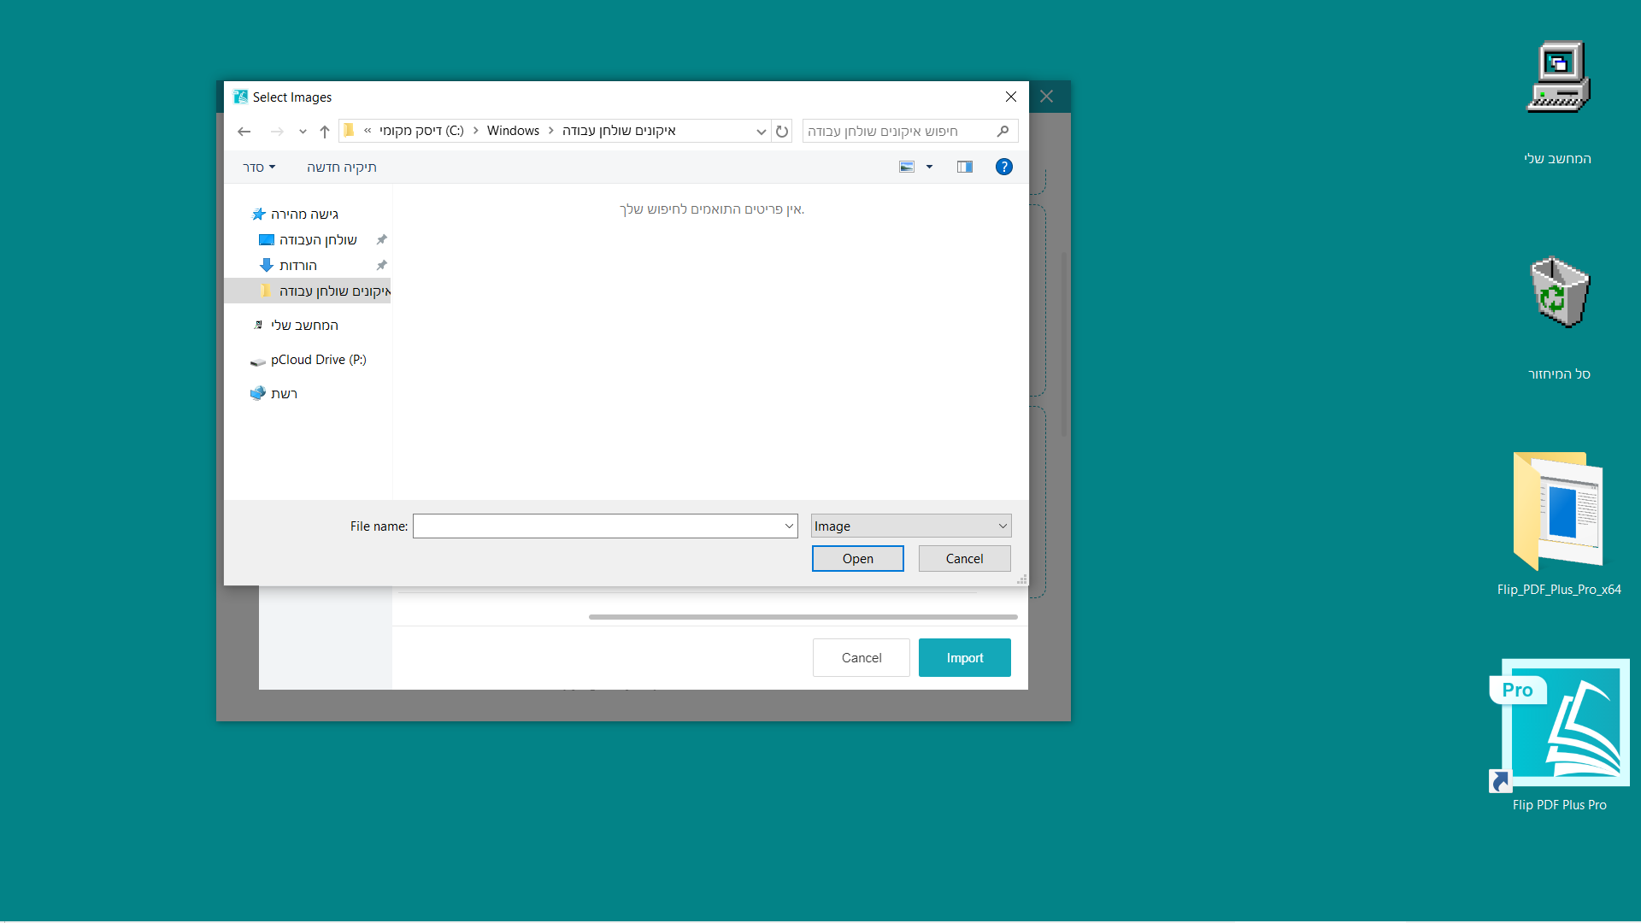
Task: Select pCloud Drive (P:) in sidebar
Action: [318, 360]
